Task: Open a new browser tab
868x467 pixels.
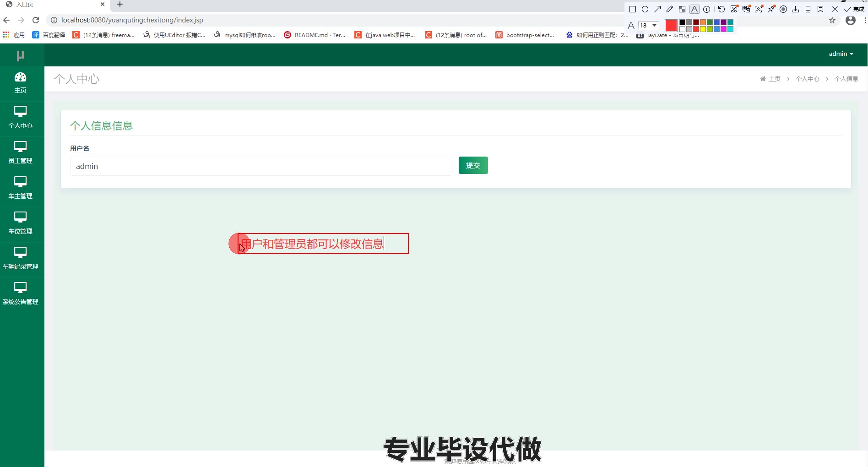Action: pos(120,5)
